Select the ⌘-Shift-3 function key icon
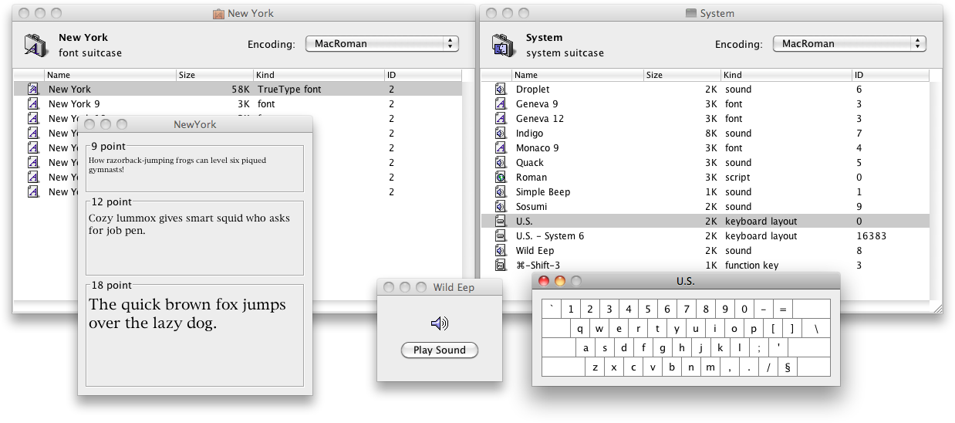 tap(500, 266)
